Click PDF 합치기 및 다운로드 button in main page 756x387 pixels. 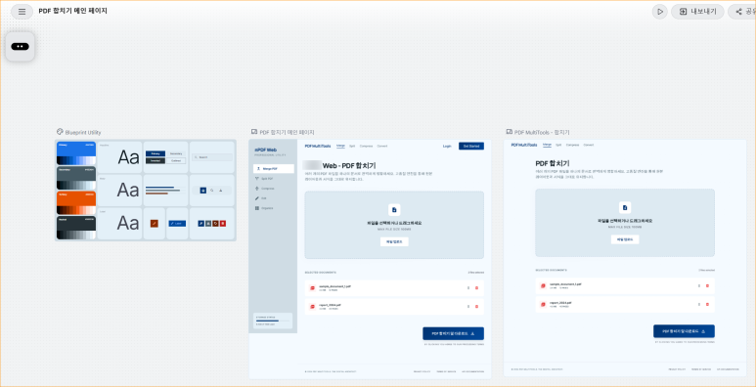click(x=453, y=333)
